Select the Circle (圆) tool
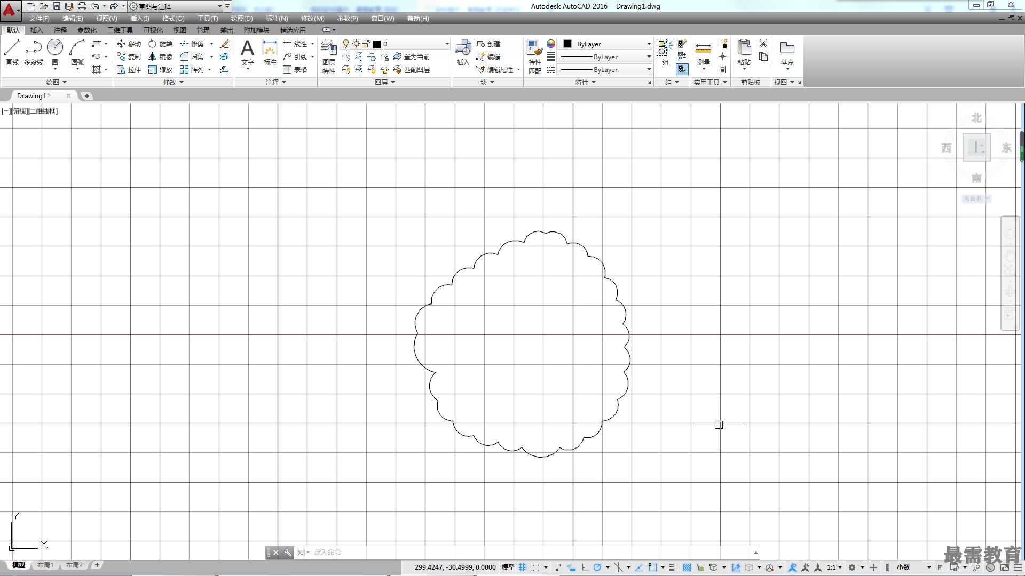The height and width of the screenshot is (576, 1025). coord(55,52)
